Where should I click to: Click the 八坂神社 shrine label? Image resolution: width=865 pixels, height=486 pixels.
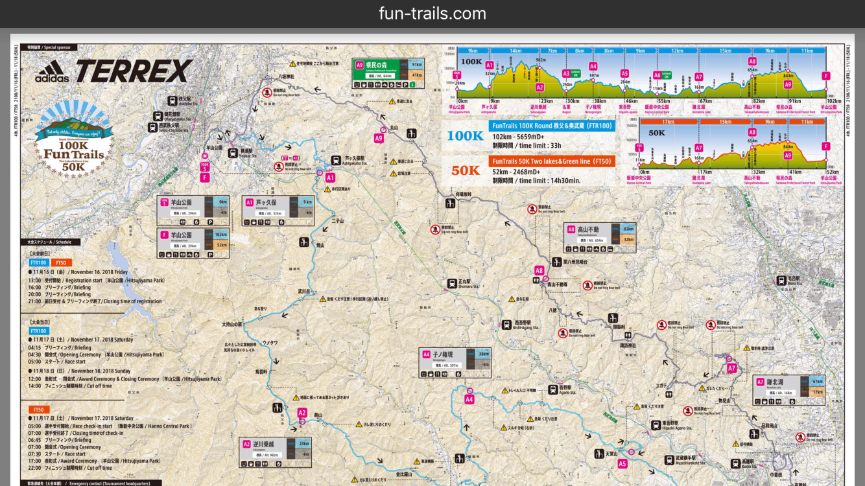click(x=285, y=76)
